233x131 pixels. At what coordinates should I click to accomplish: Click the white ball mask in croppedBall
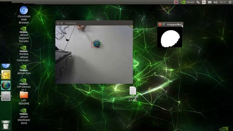[170, 39]
